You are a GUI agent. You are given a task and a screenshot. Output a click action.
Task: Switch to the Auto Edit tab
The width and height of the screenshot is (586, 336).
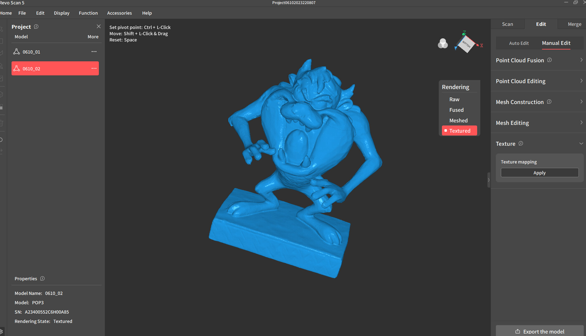tap(519, 43)
